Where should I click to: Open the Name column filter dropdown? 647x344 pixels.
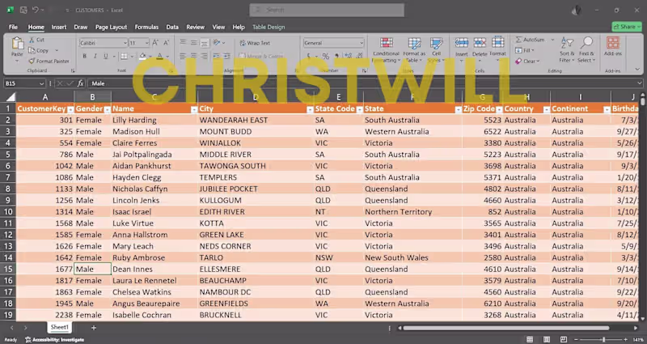194,109
